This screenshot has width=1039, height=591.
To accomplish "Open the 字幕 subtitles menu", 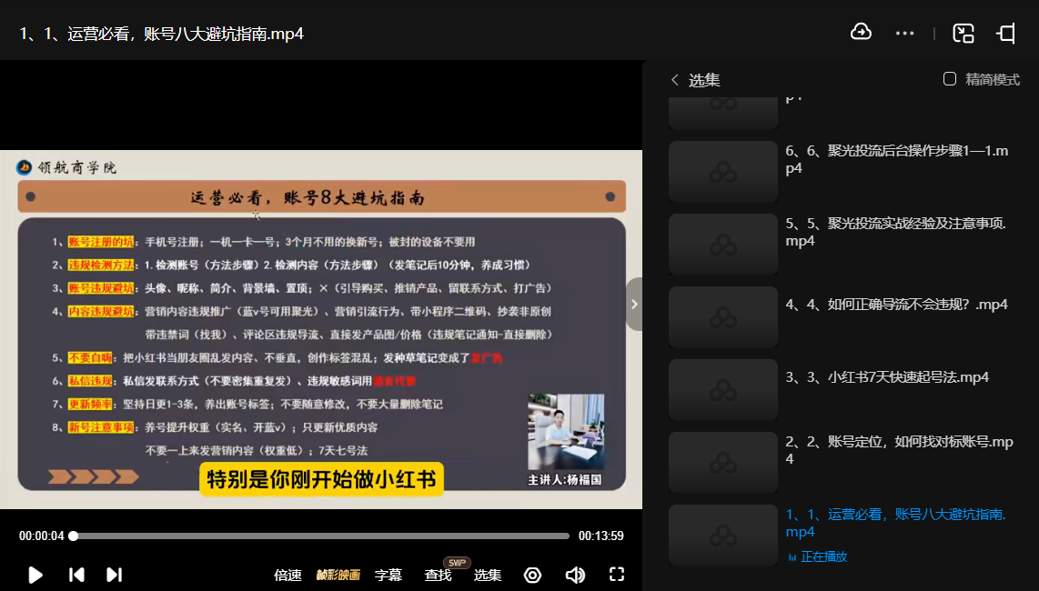I will (x=388, y=575).
